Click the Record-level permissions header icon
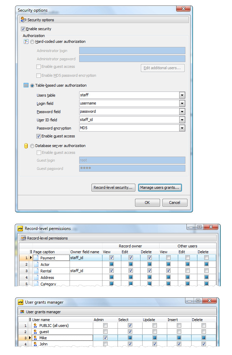 [x=23, y=238]
